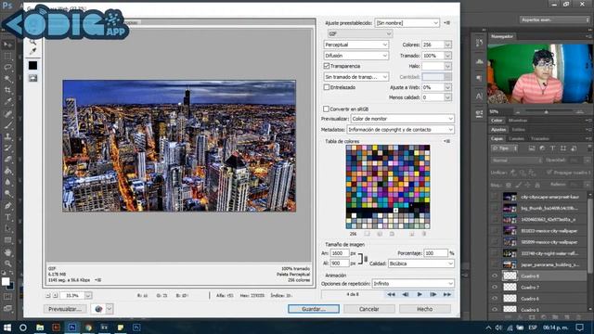Open the optimize menu icon beside preset
The image size is (594, 334).
(x=447, y=22)
